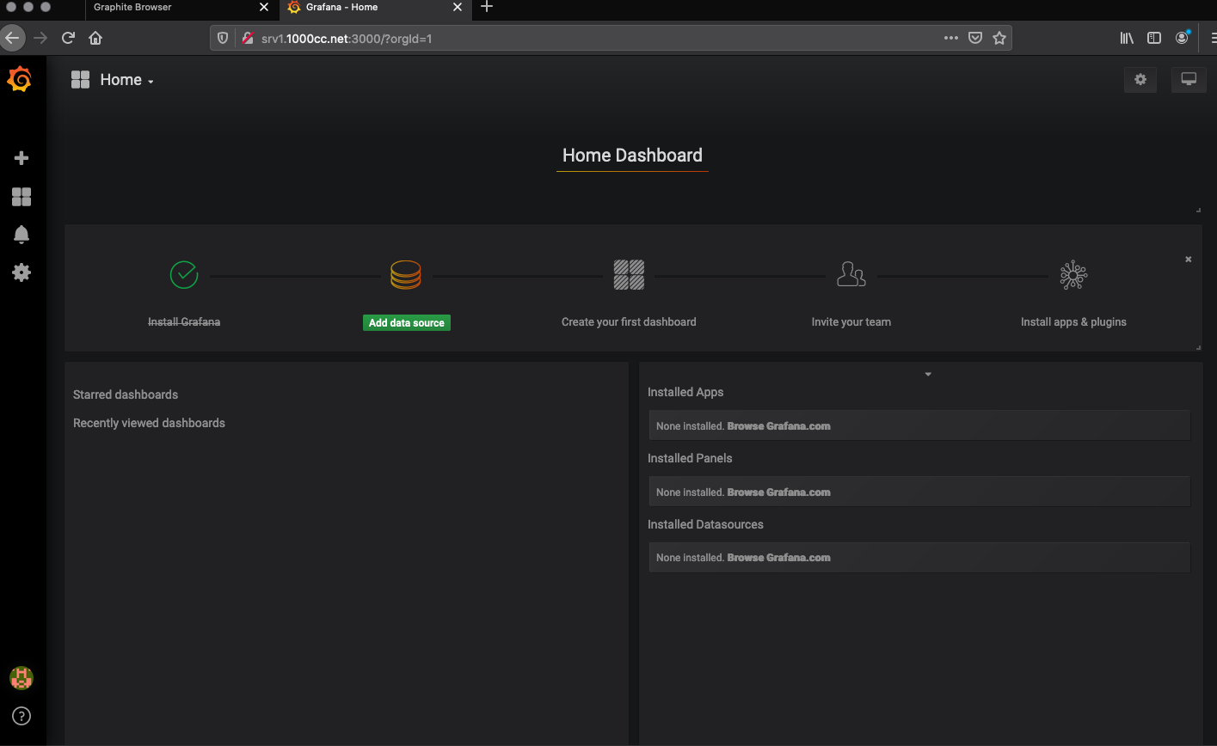Open the Dashboards sidebar icon
The height and width of the screenshot is (746, 1217).
(22, 197)
